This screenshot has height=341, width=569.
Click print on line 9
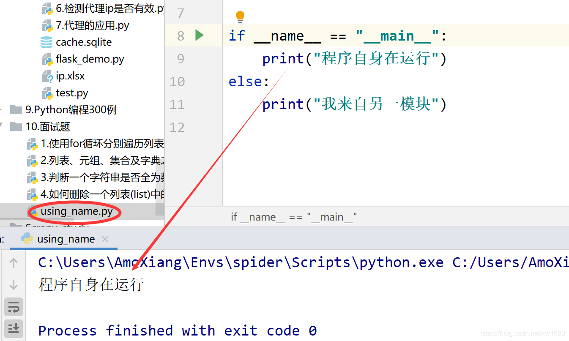[x=283, y=58]
